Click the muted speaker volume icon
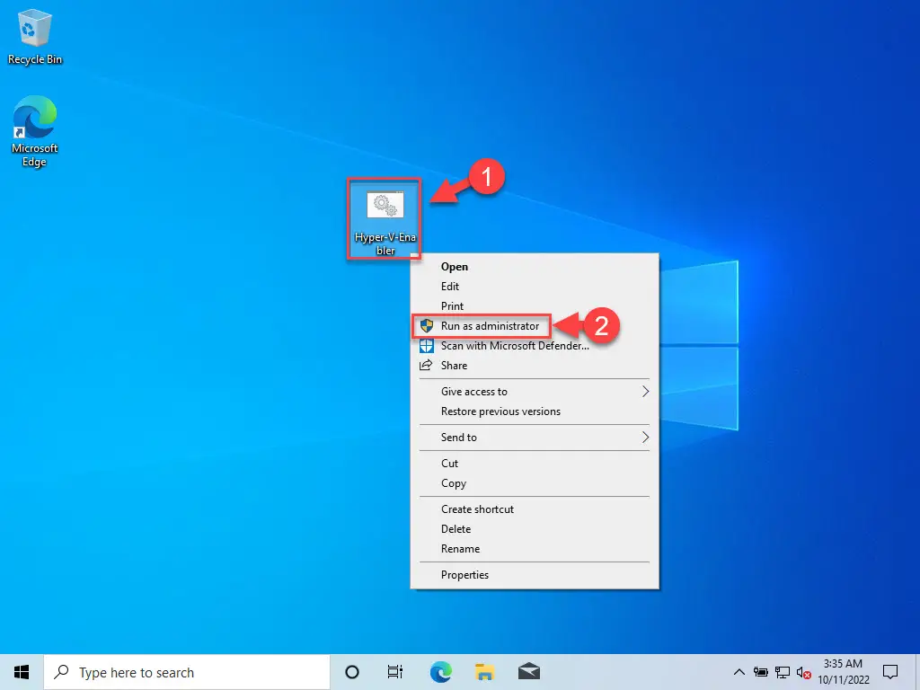This screenshot has height=690, width=920. pos(804,672)
